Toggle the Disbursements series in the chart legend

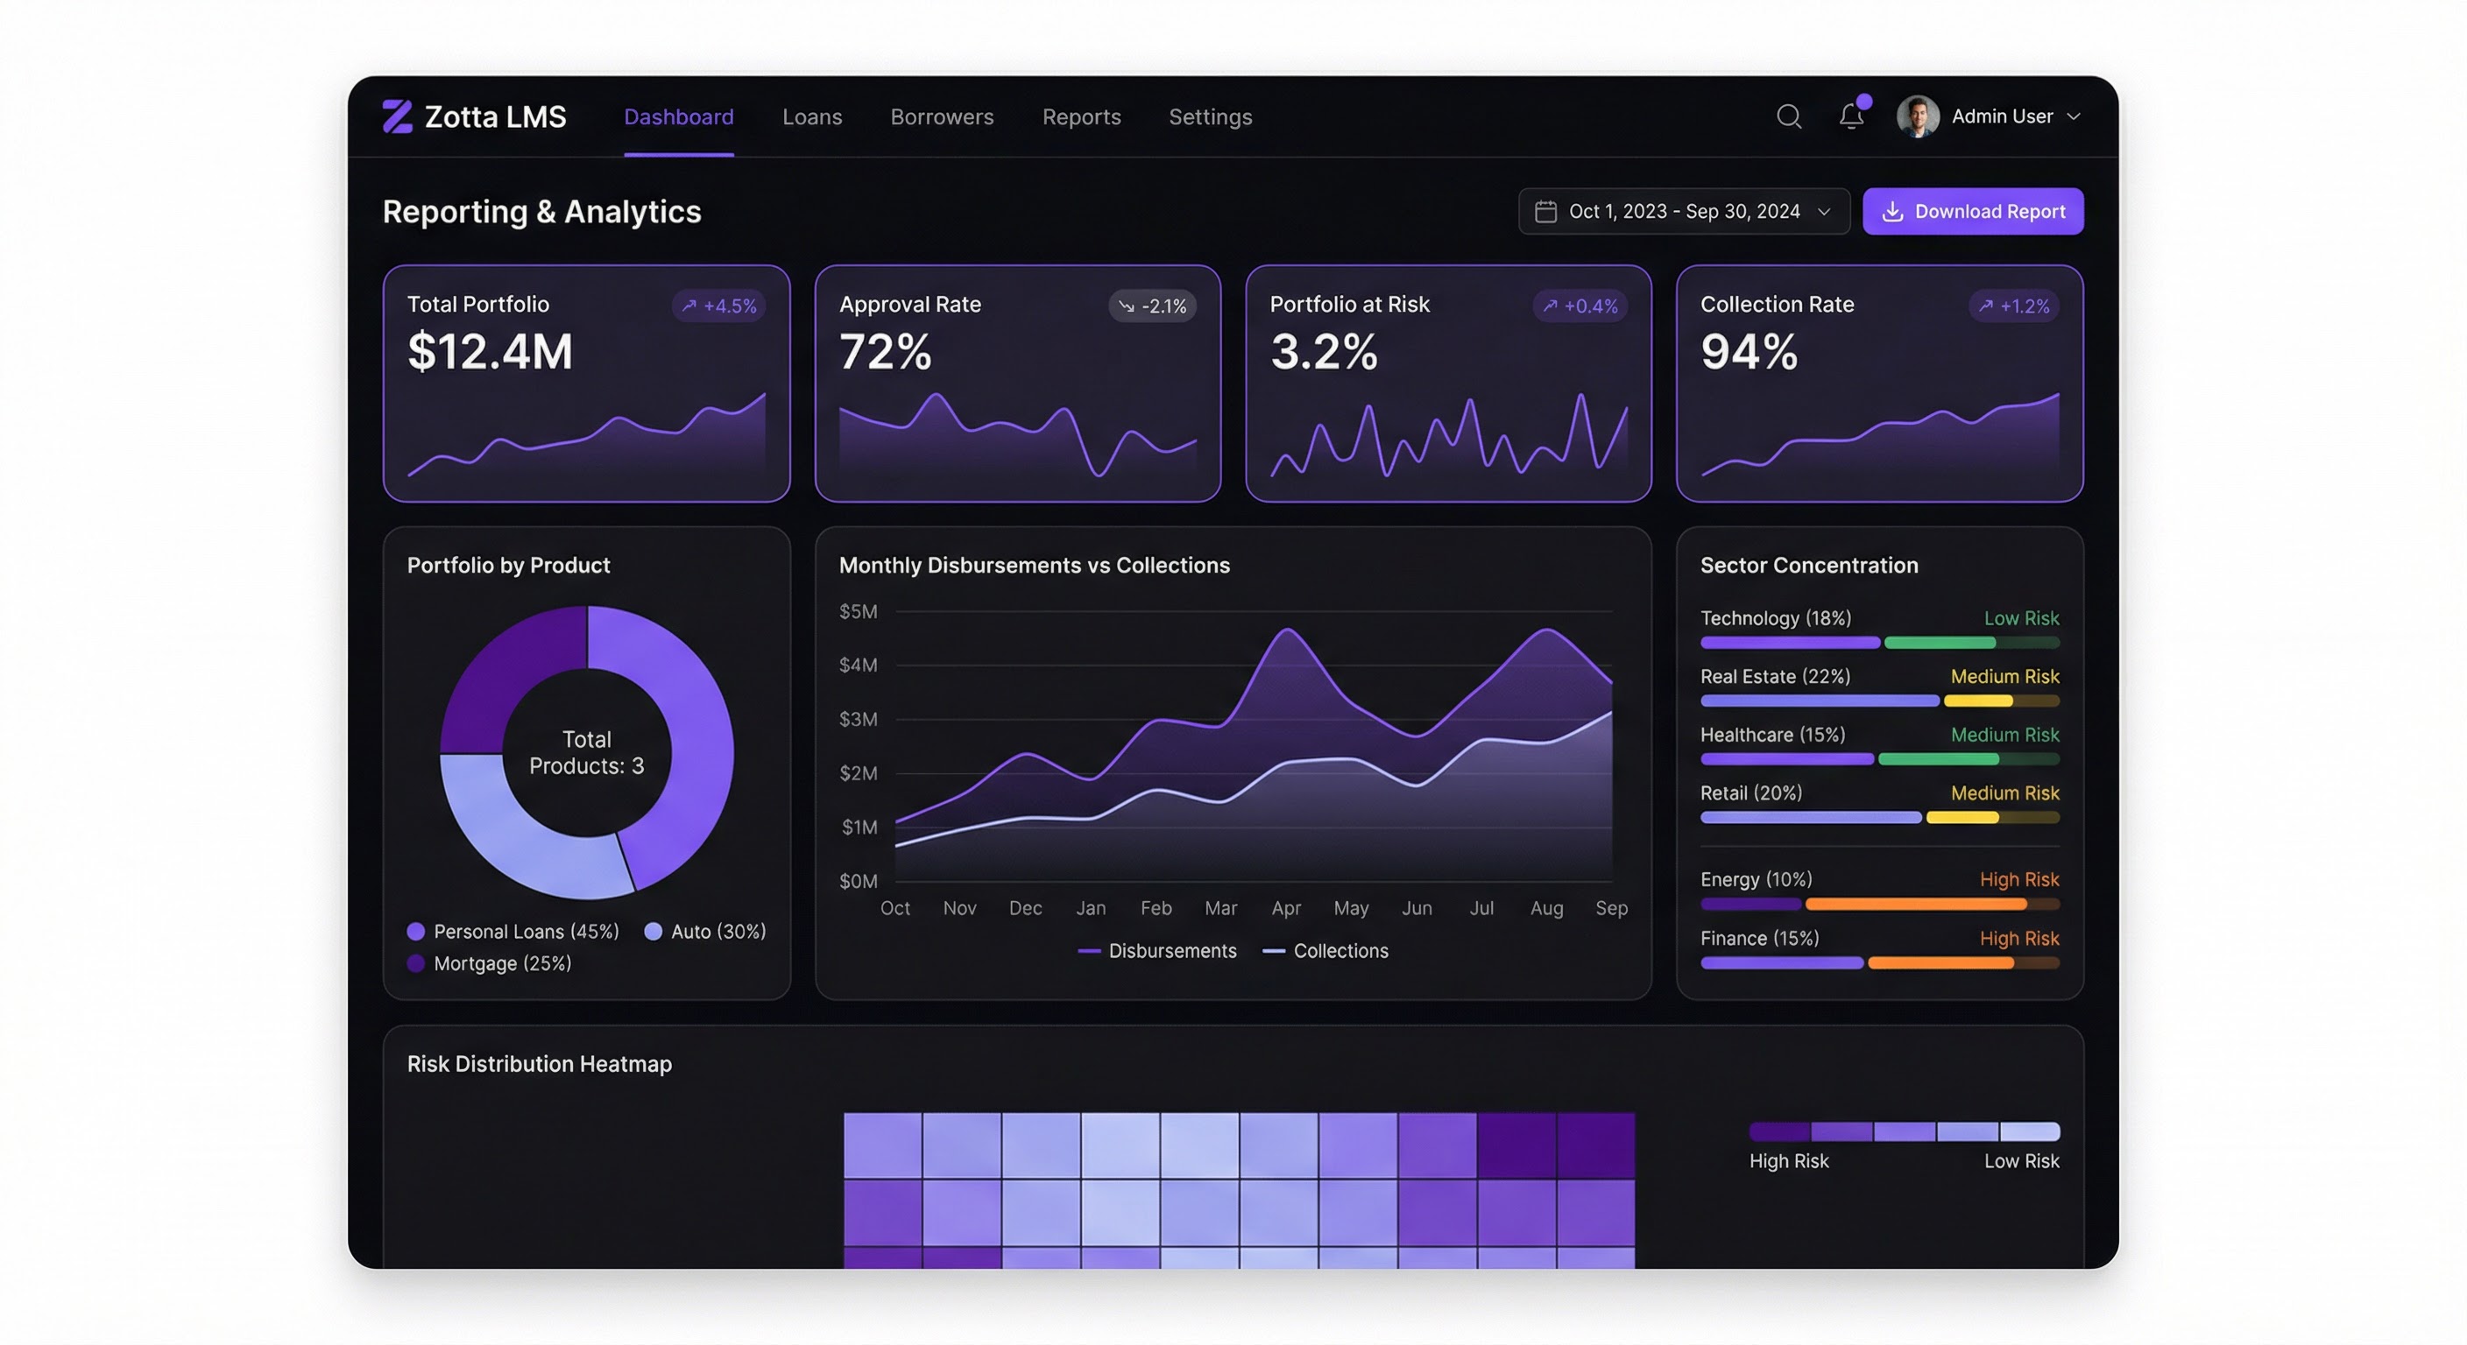[1158, 951]
